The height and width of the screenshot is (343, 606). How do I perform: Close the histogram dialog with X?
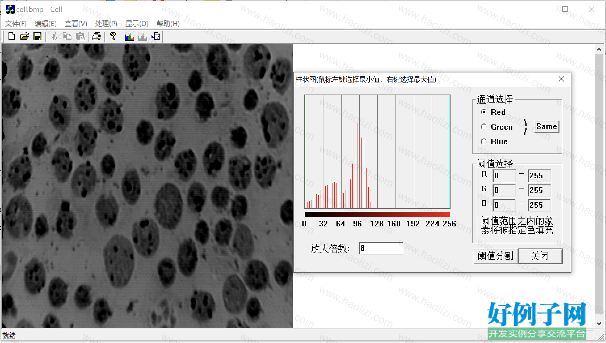pyautogui.click(x=561, y=79)
